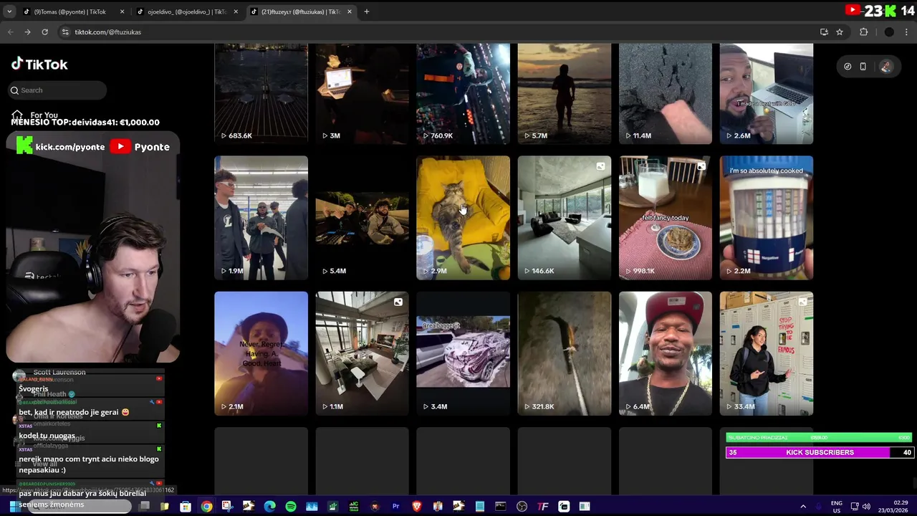Launch Microsoft Edge from the taskbar
917x516 pixels.
(x=269, y=507)
